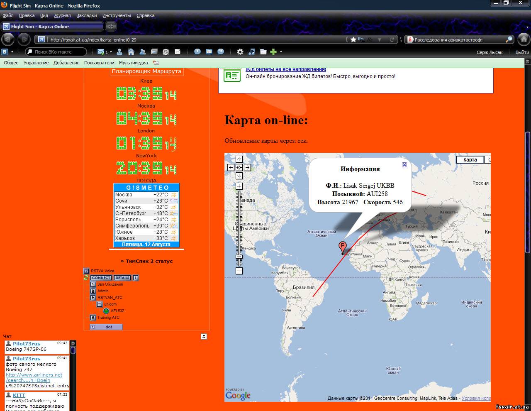Viewport: 531px width, 411px height.
Task: Go to Firefox home page button
Action: (524, 39)
